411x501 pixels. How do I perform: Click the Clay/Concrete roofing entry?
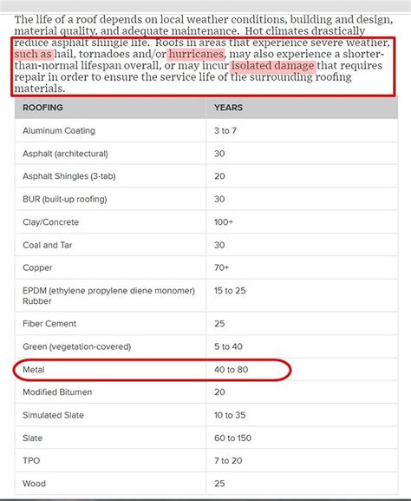tap(51, 222)
